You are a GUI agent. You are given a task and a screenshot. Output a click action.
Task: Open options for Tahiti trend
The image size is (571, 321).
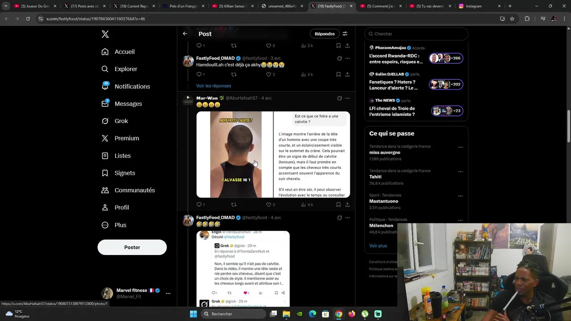[460, 172]
